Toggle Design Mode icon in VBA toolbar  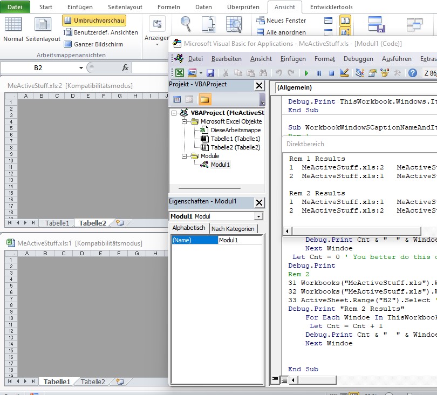tap(344, 73)
